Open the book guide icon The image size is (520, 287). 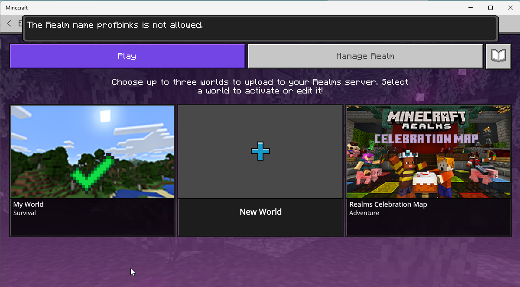[498, 56]
